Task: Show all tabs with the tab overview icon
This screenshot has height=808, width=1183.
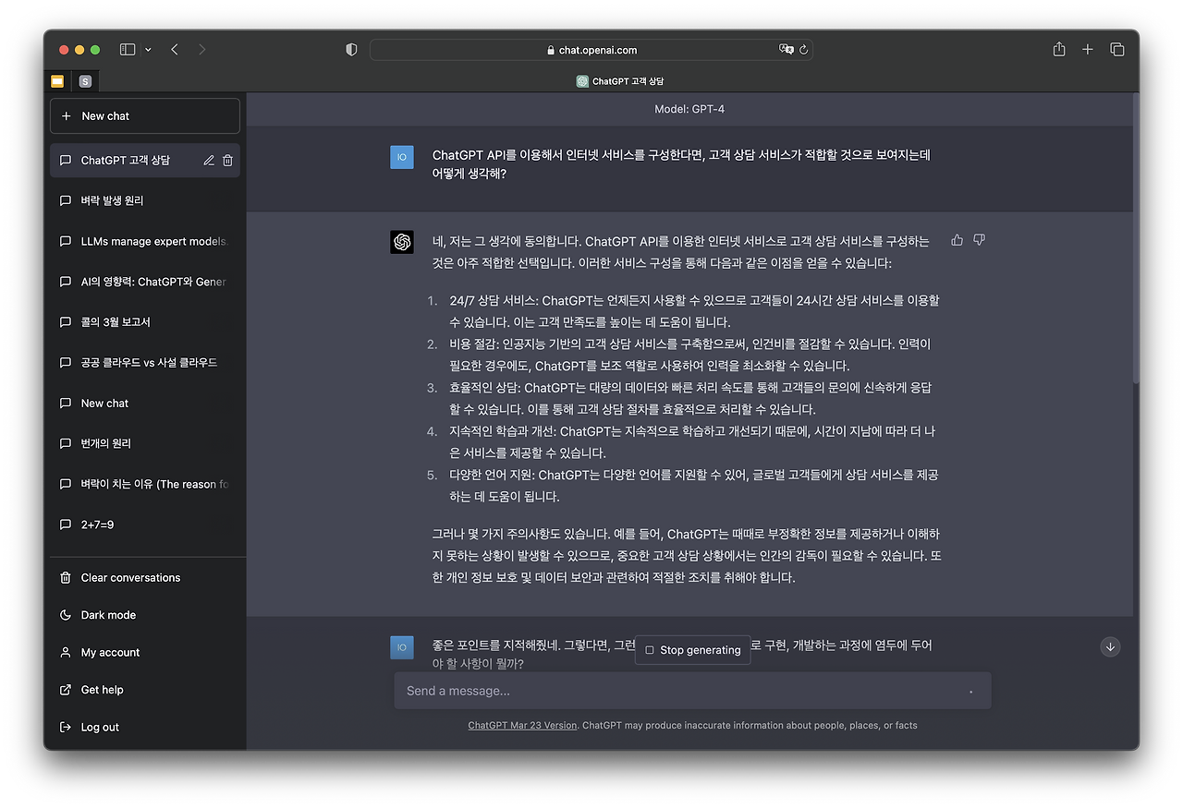Action: [x=1117, y=49]
